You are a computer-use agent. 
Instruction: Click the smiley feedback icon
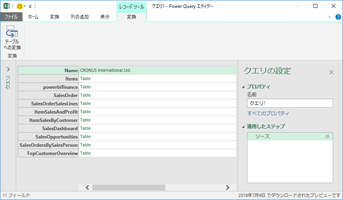tap(20, 6)
